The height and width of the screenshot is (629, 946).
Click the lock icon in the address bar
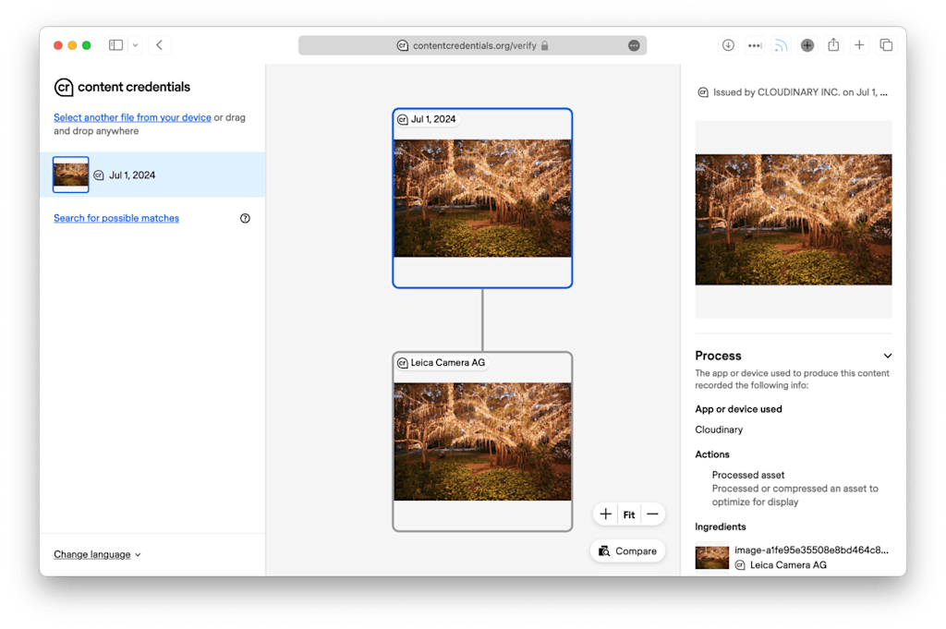(x=545, y=45)
